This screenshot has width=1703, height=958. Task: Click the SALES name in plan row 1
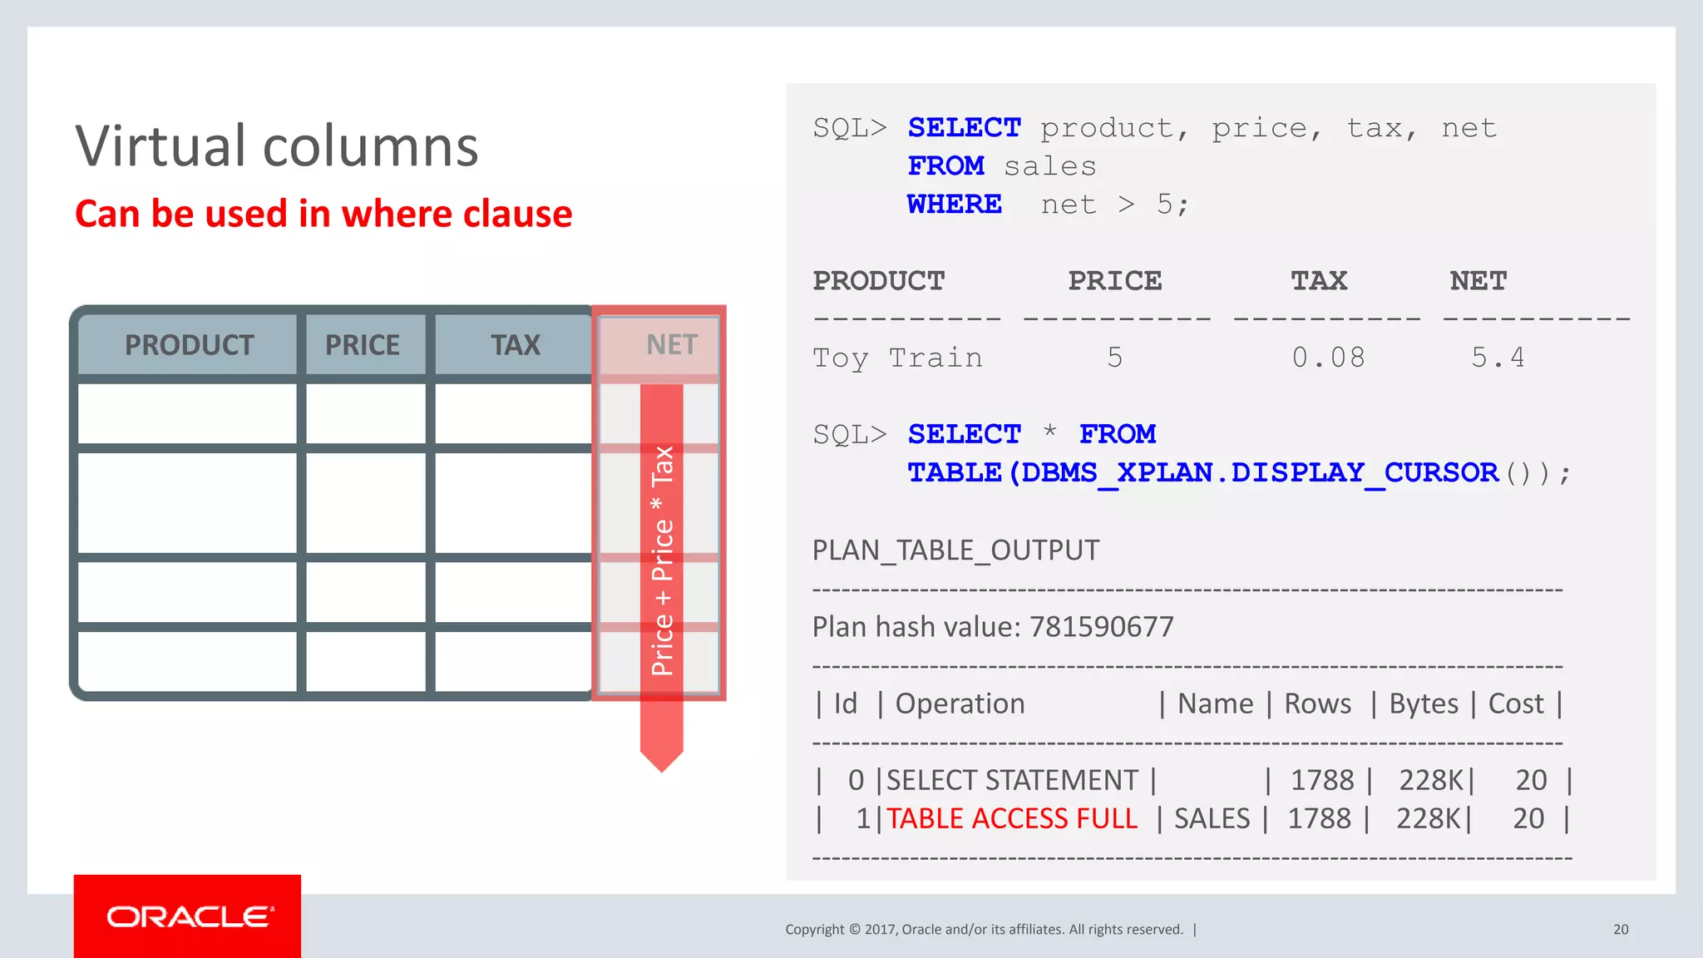[x=1212, y=818]
